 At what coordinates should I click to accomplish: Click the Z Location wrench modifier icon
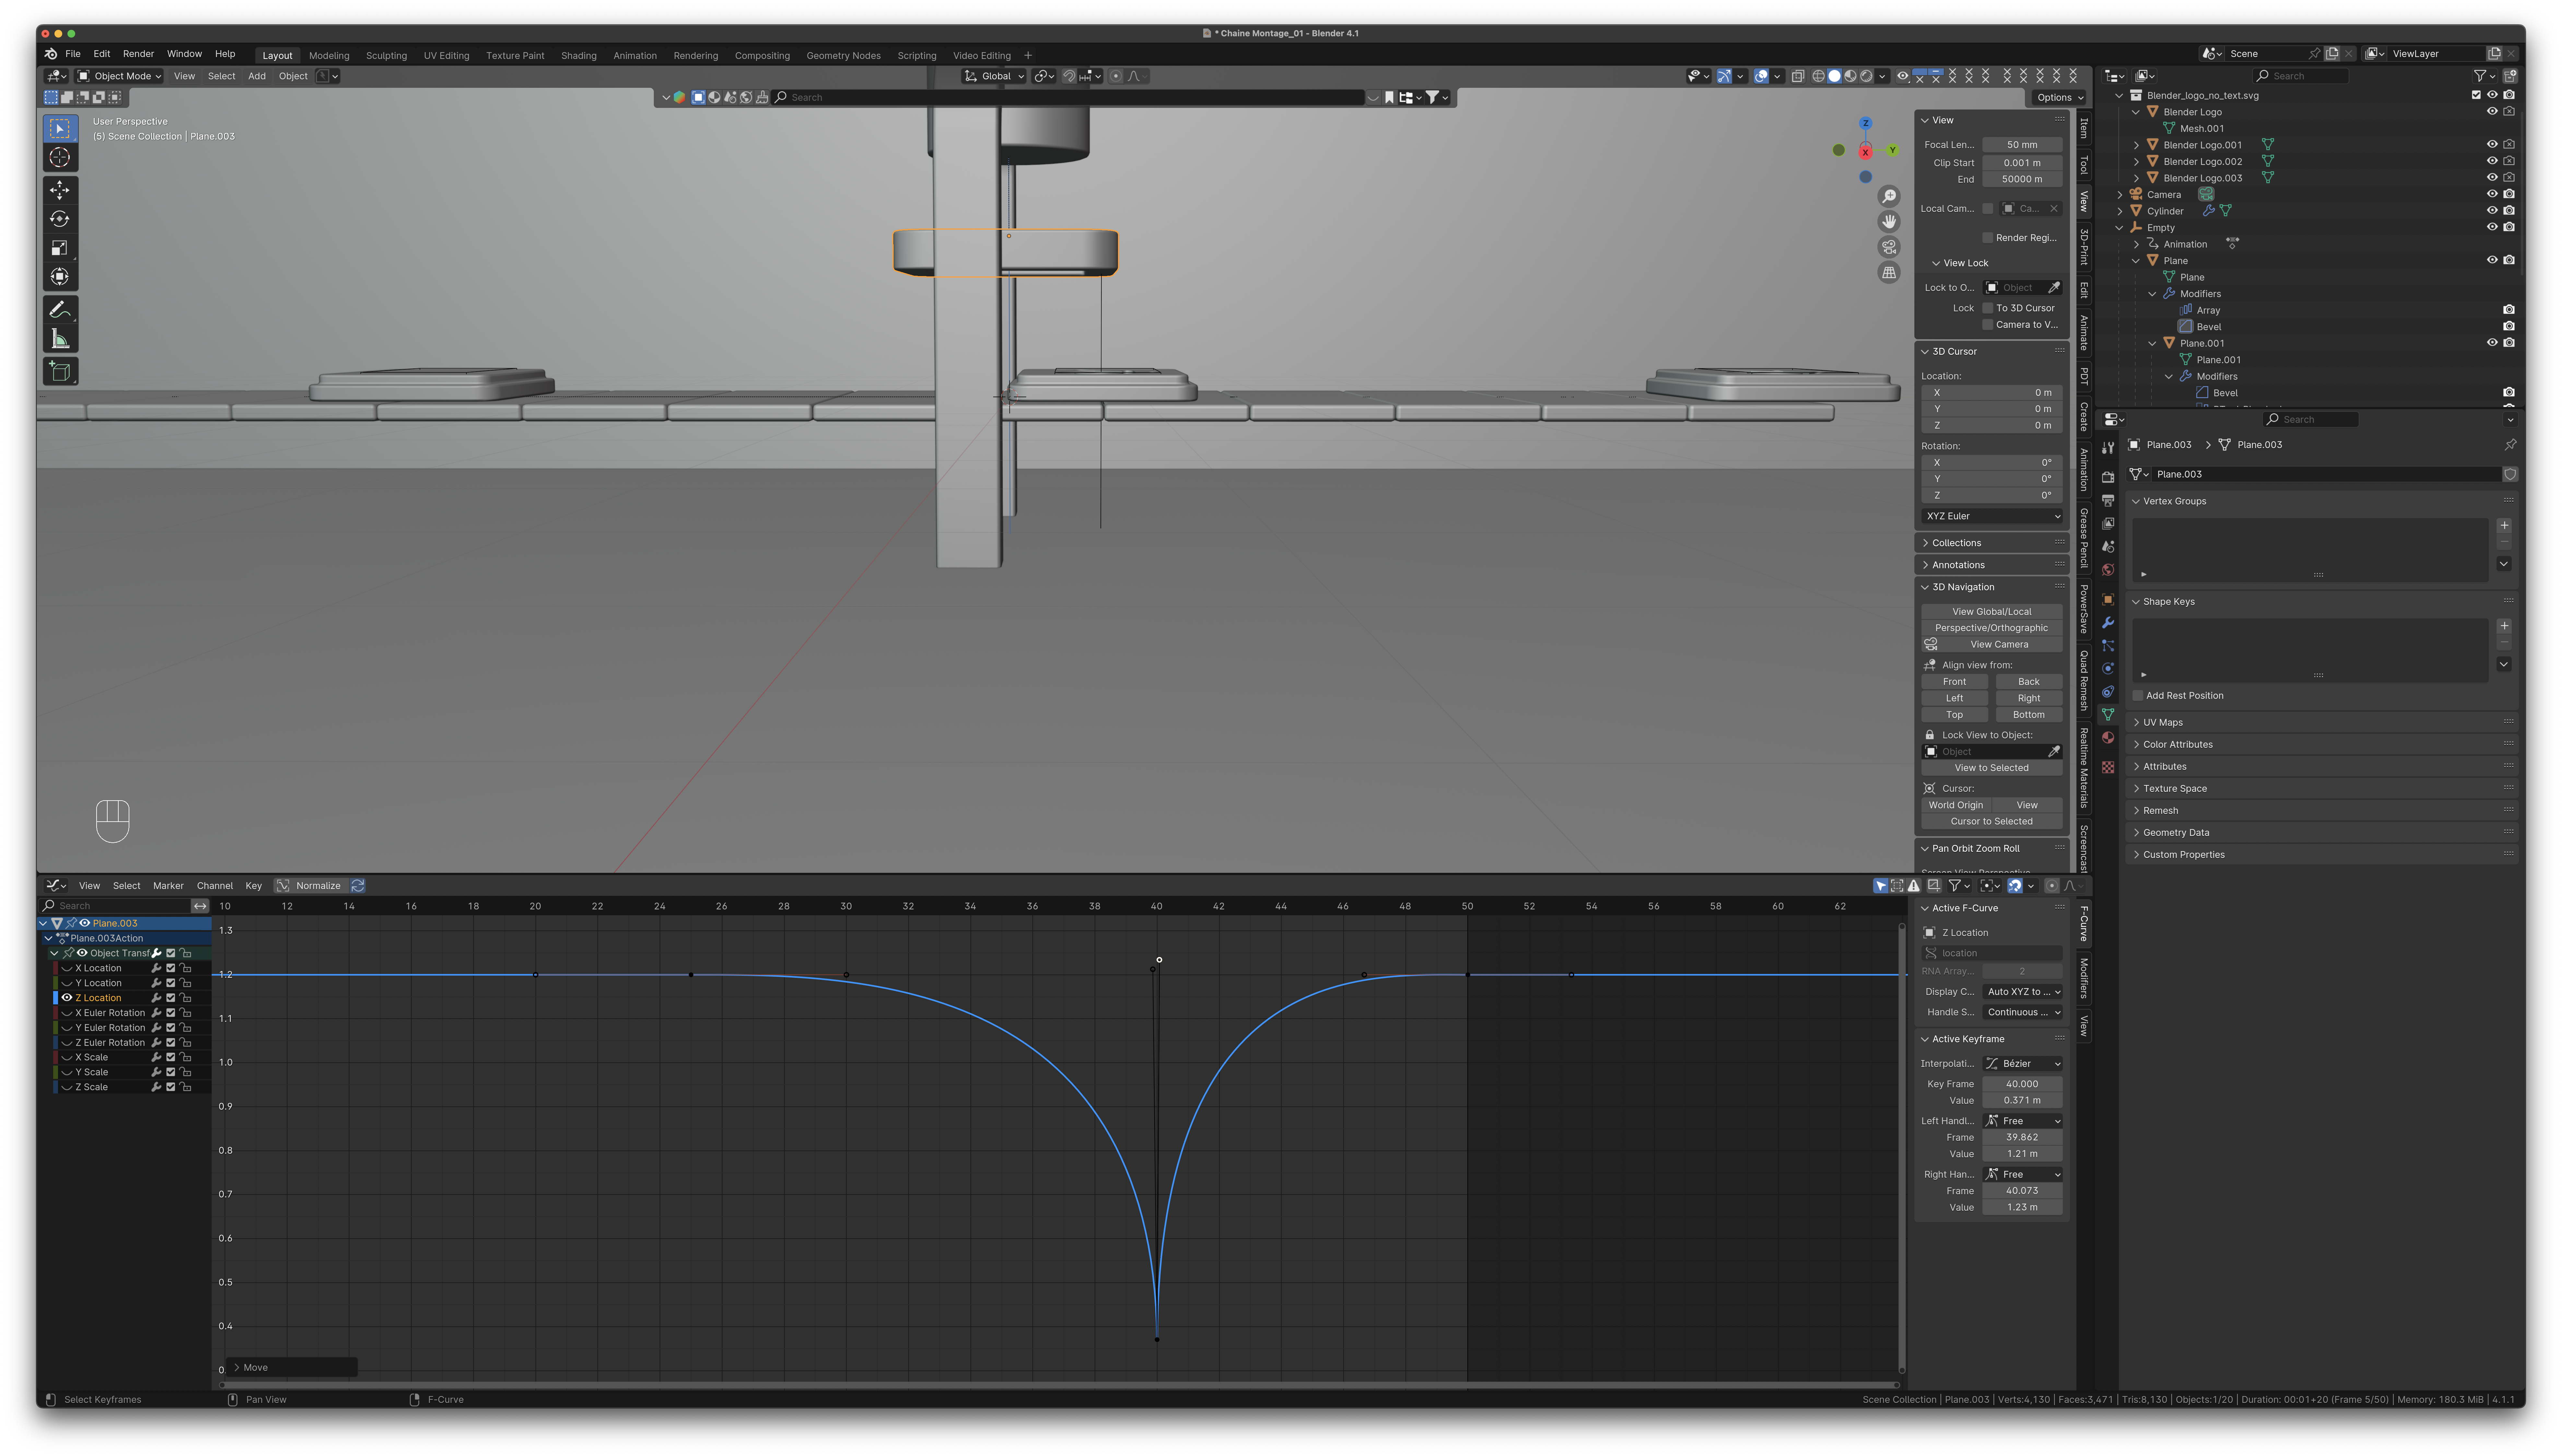coord(156,998)
